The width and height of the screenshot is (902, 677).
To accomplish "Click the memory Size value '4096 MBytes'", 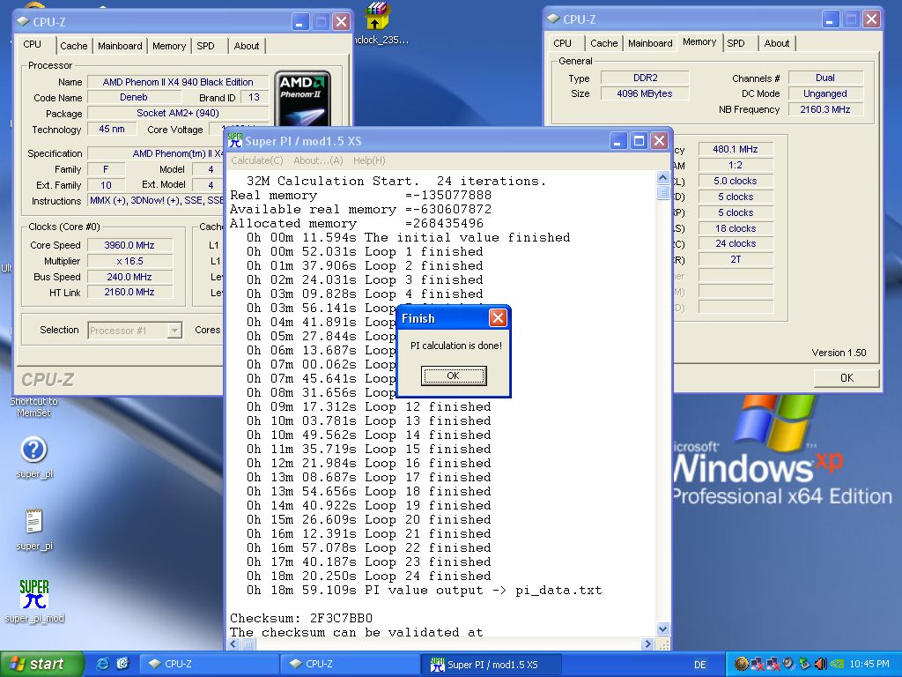I will pyautogui.click(x=645, y=93).
